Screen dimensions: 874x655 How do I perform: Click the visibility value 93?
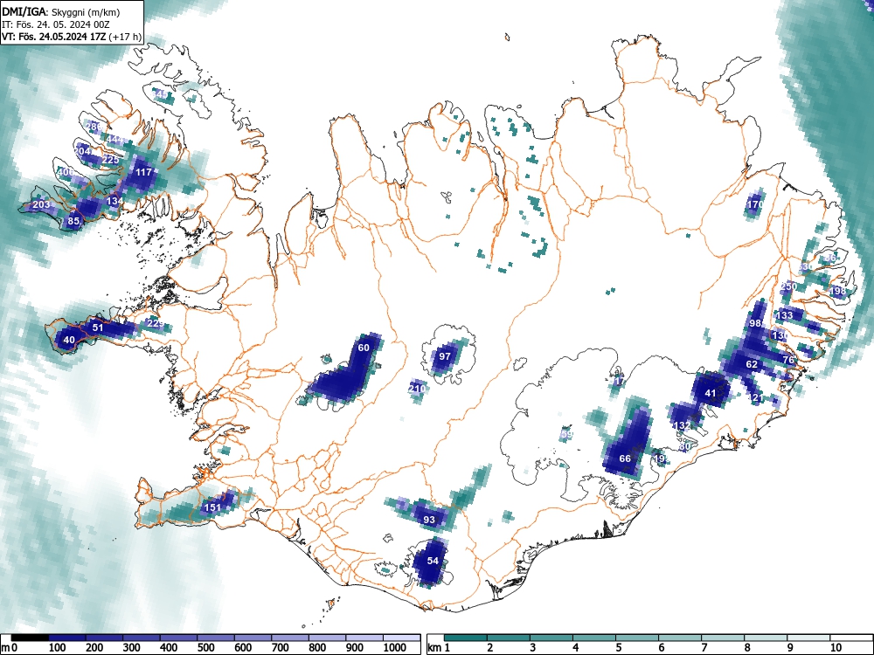pos(429,520)
